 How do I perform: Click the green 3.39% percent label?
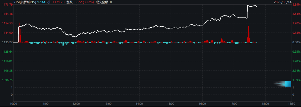click(x=296, y=80)
